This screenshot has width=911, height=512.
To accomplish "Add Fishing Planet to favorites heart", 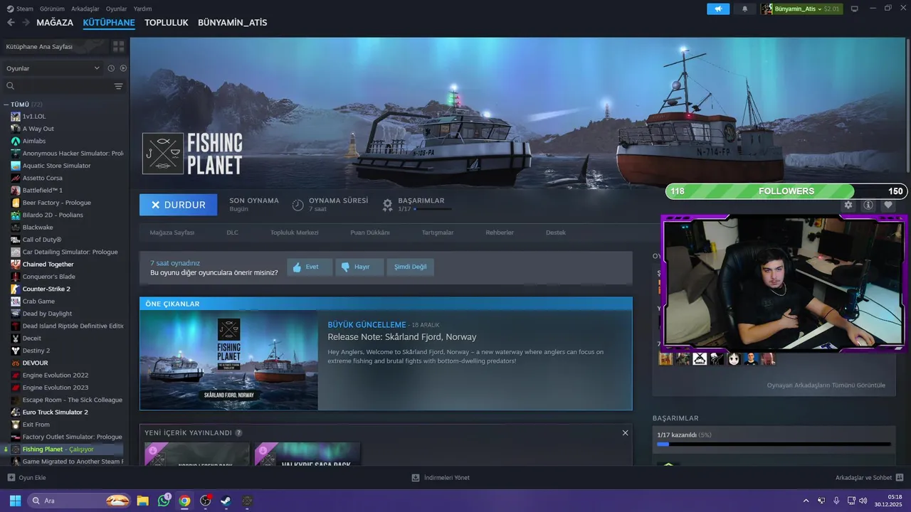I will click(x=888, y=205).
